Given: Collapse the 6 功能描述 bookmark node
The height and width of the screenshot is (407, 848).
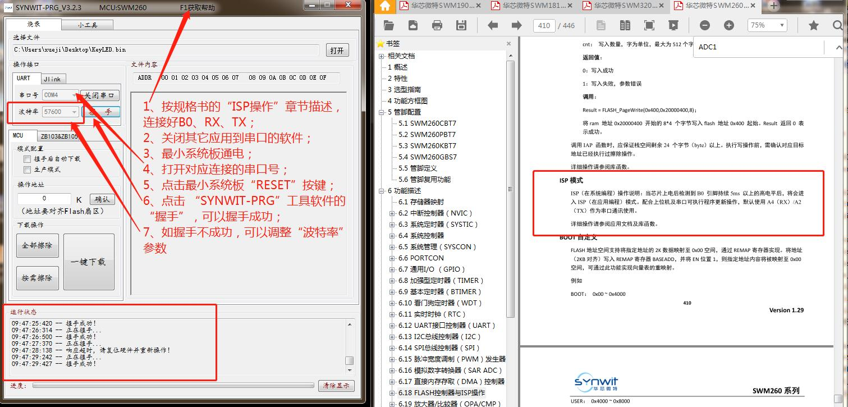Looking at the screenshot, I should coord(382,191).
